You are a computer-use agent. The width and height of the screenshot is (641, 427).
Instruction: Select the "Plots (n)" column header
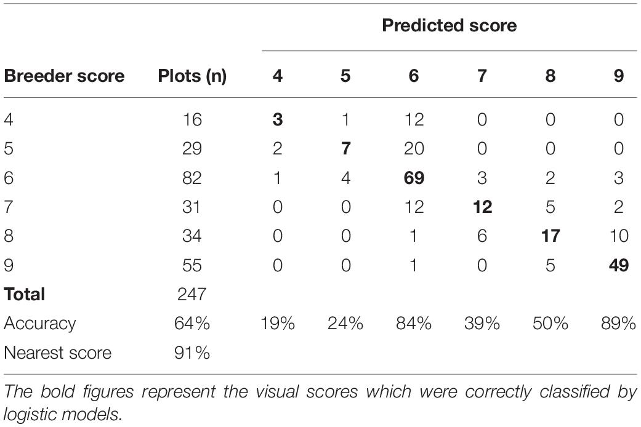pyautogui.click(x=191, y=76)
